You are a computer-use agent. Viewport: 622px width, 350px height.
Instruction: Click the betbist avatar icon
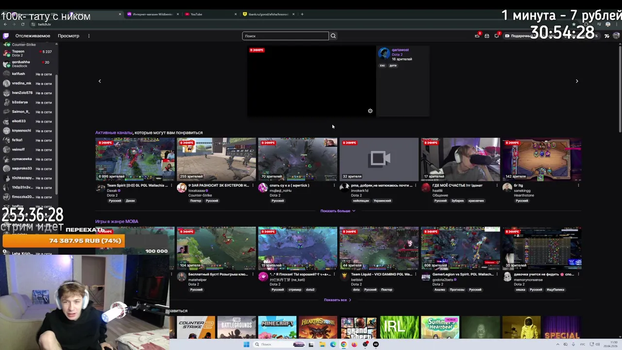click(x=345, y=277)
